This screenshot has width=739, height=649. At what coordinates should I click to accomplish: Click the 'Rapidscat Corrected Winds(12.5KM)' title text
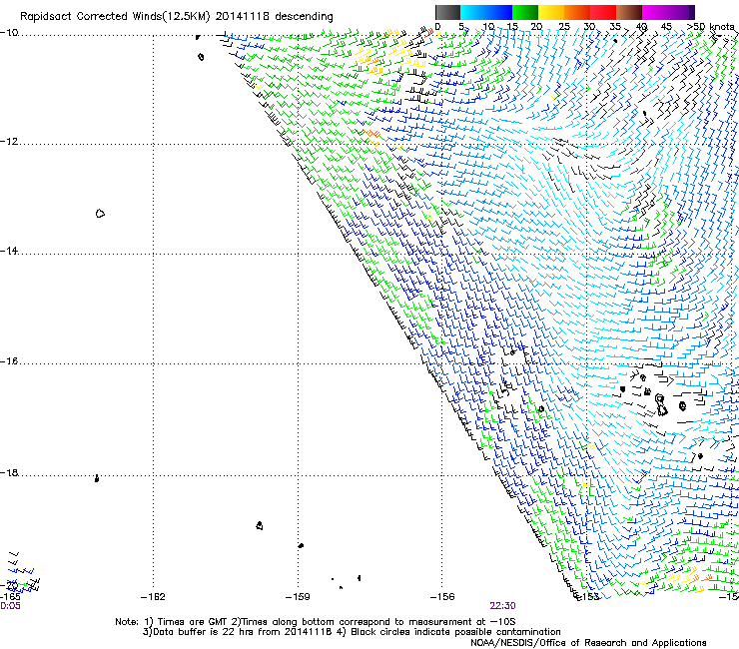click(115, 17)
